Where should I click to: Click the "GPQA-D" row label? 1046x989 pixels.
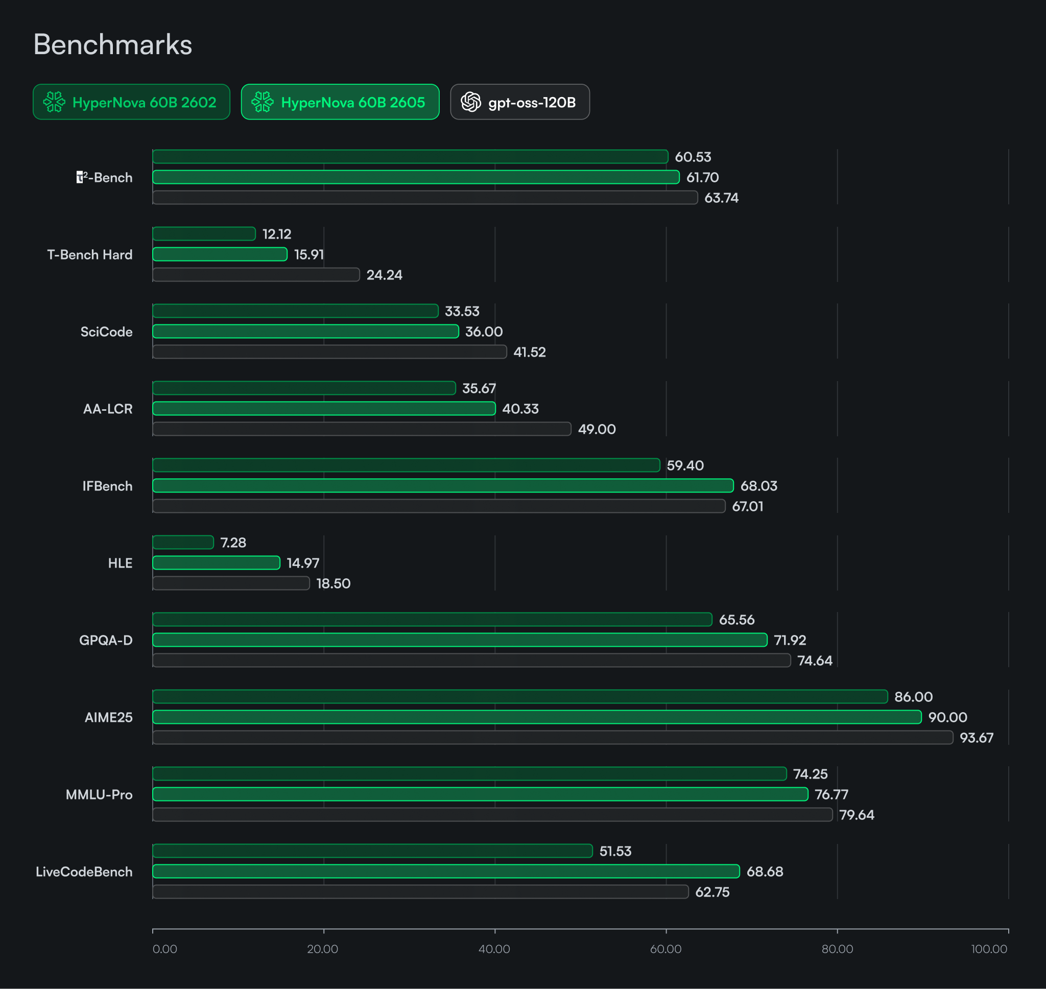pyautogui.click(x=106, y=640)
